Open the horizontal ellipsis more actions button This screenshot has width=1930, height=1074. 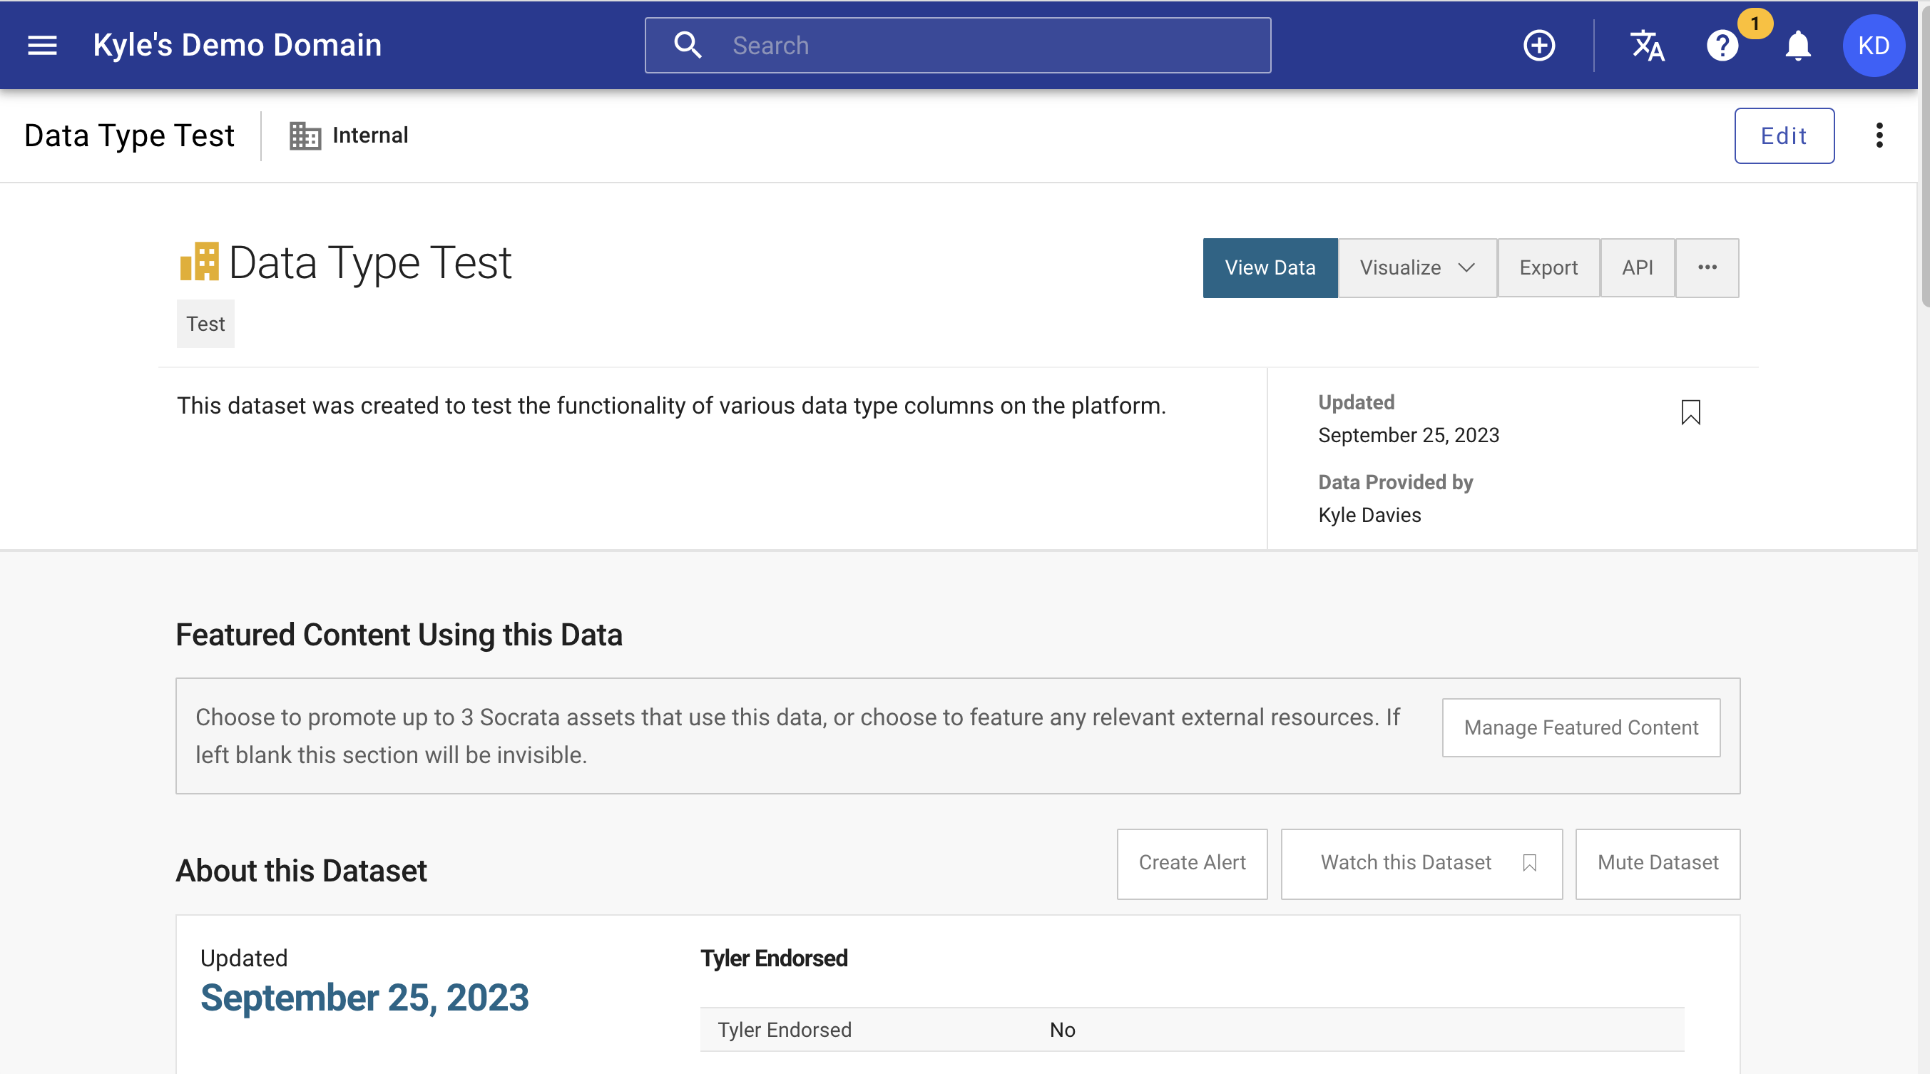point(1707,267)
